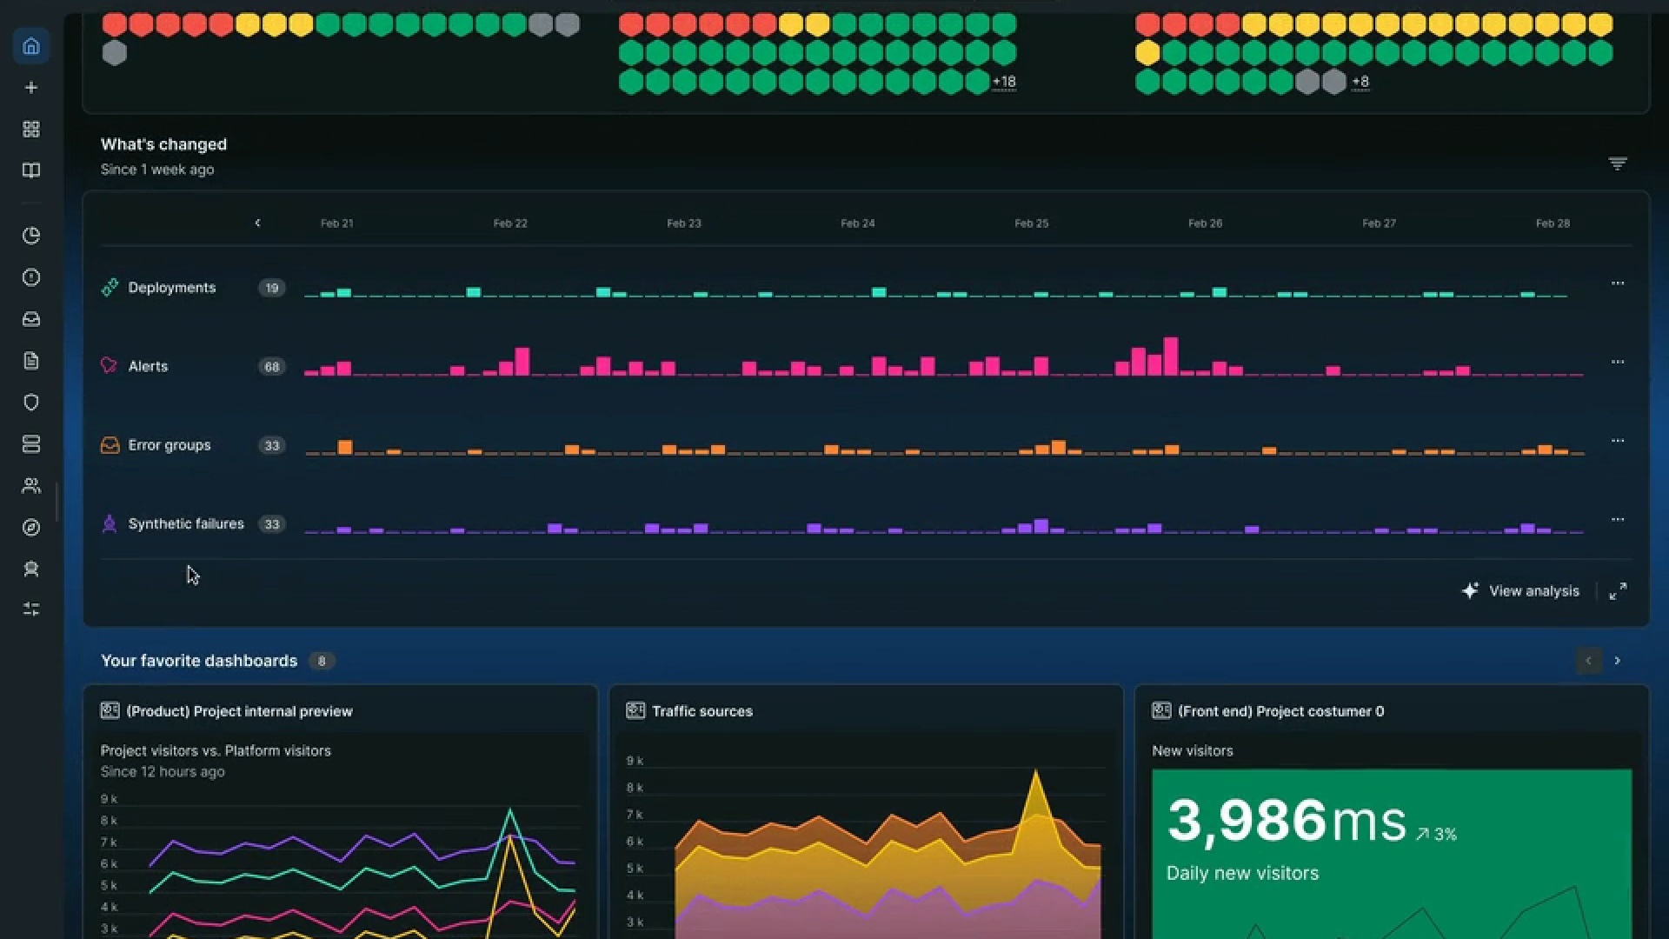Expand the +18 hidden entities indicator
1669x939 pixels.
point(1004,82)
